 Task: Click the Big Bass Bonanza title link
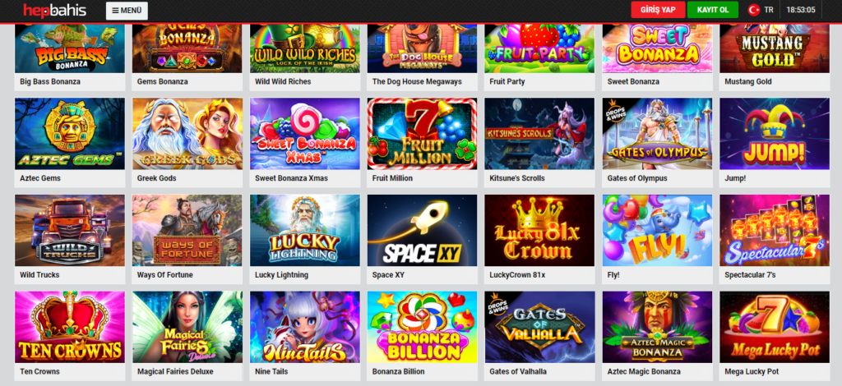click(50, 81)
